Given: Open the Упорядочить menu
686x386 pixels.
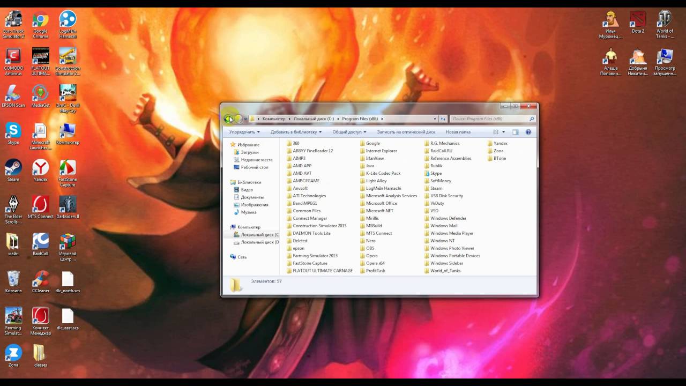Looking at the screenshot, I should 244,132.
